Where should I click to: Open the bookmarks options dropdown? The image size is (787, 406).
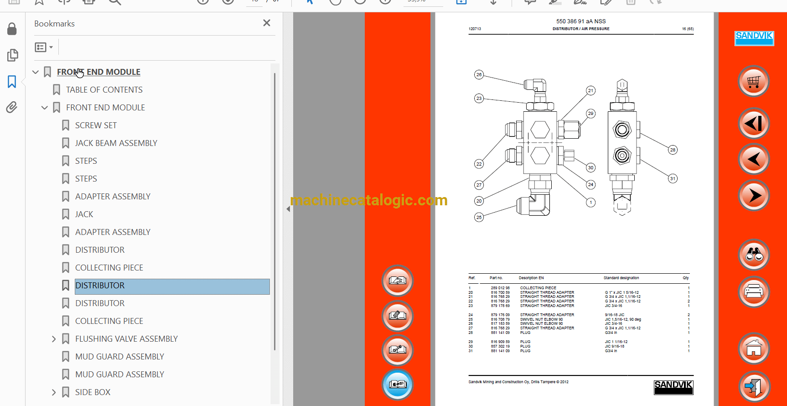pos(44,47)
